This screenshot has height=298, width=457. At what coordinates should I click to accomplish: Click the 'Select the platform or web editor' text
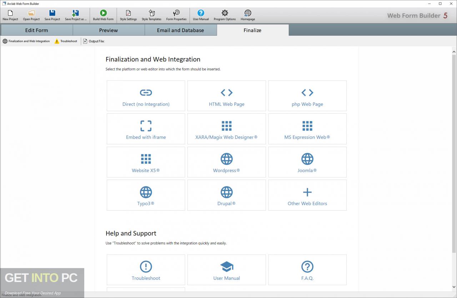coord(163,69)
